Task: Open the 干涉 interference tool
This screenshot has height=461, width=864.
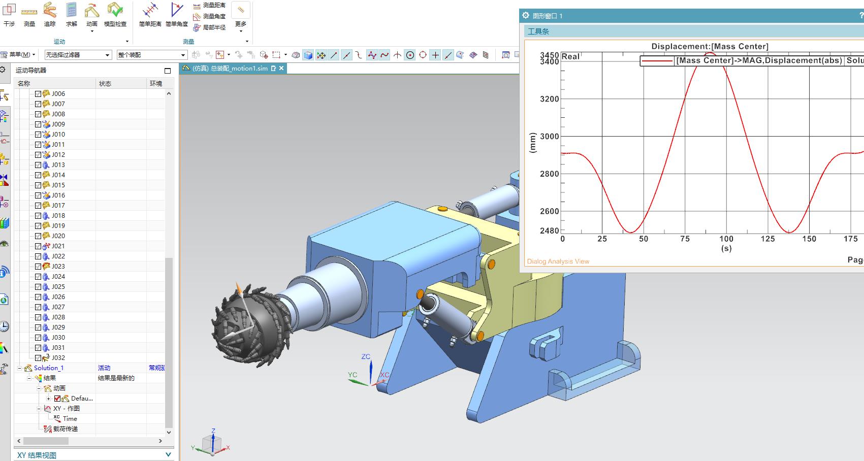Action: point(9,14)
